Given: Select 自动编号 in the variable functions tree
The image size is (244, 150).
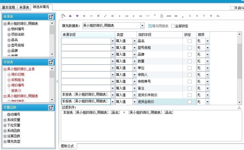Looking at the screenshot, I should click(14, 114).
